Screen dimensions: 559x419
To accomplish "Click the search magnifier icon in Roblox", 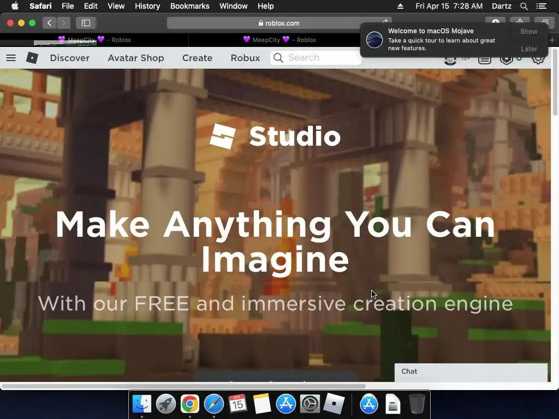I will [x=278, y=58].
